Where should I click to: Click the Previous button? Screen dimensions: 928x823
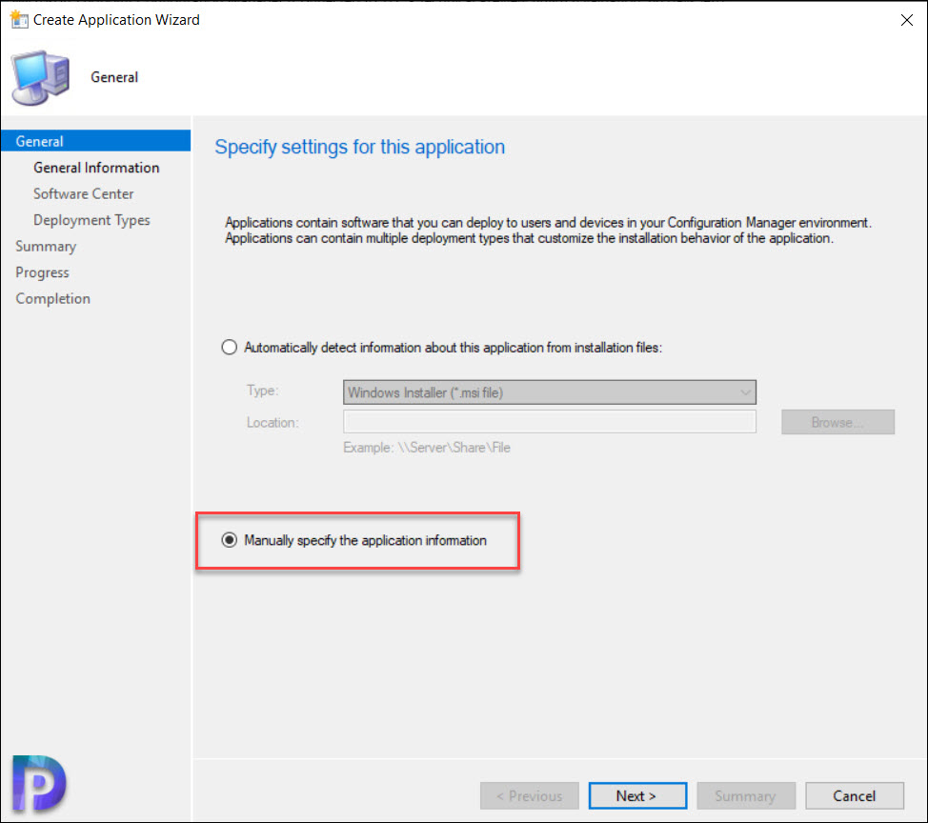click(529, 795)
